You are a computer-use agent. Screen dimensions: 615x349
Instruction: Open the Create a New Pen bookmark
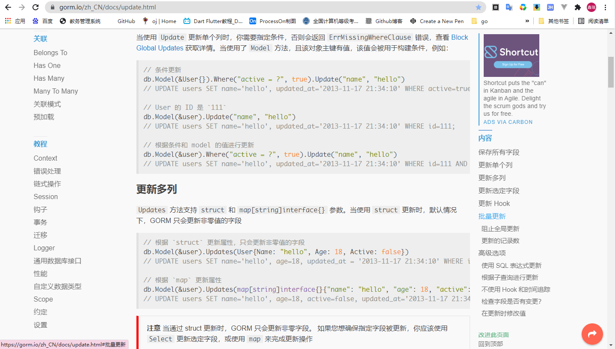[437, 21]
